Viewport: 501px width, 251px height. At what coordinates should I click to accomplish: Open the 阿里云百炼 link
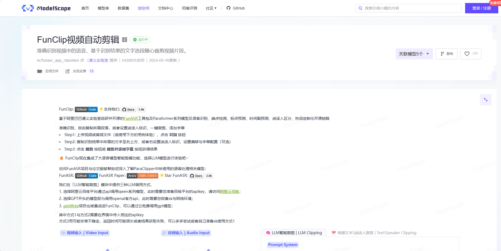230,192
